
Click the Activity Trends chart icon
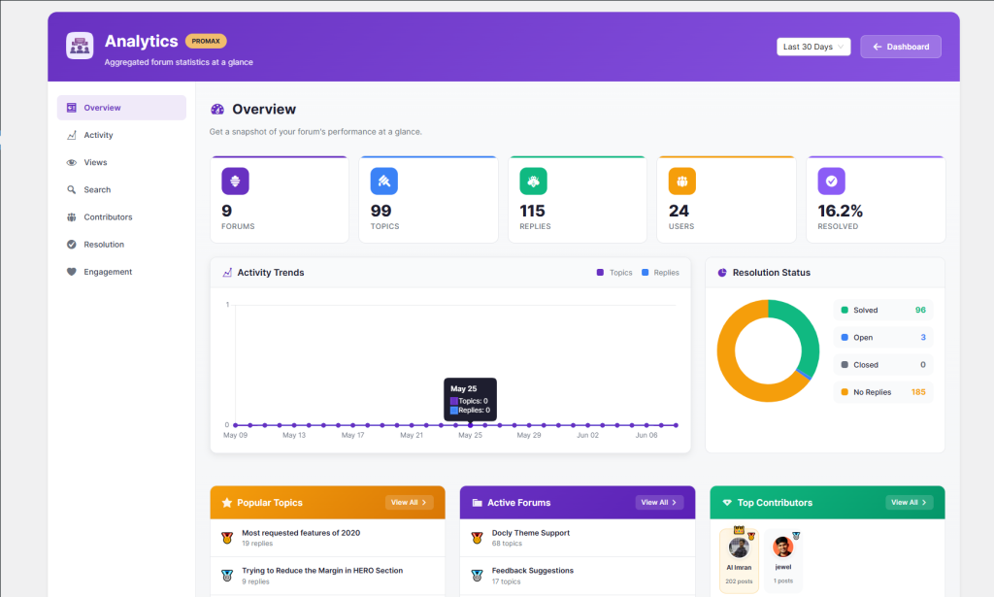227,273
